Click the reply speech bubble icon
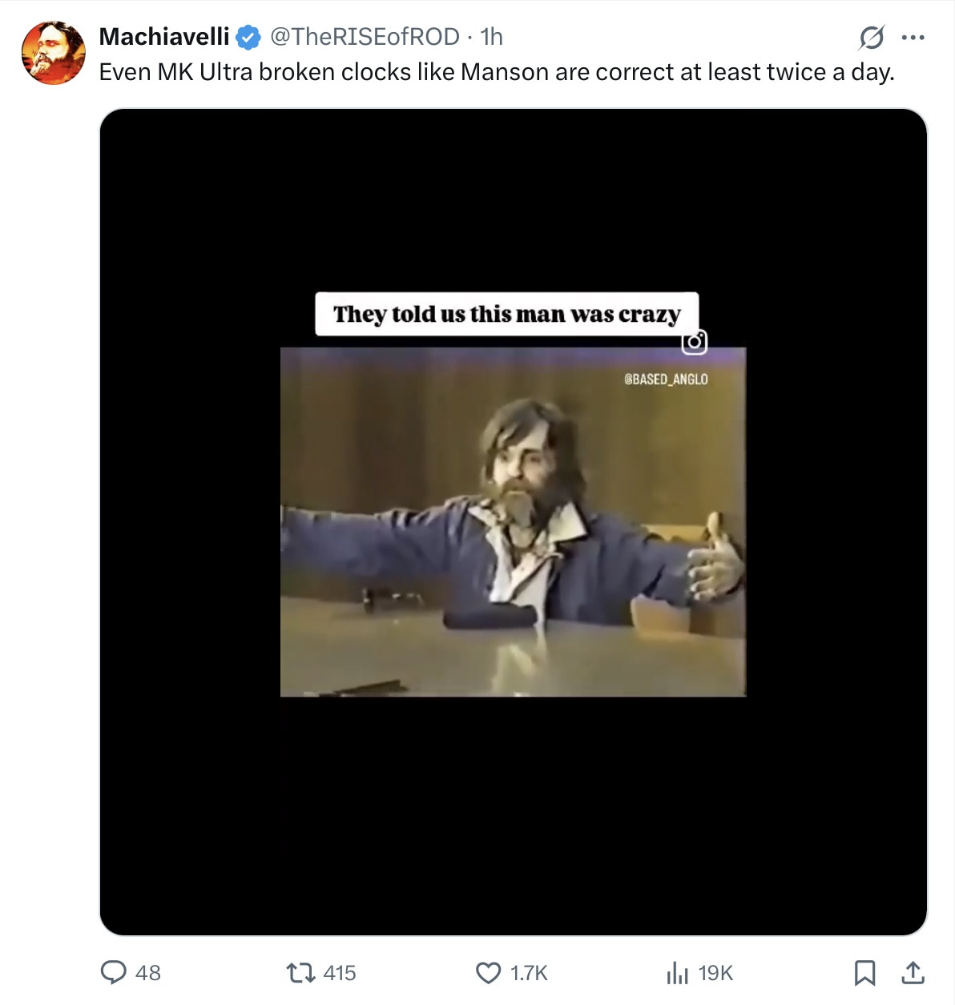955x1005 pixels. 114,972
